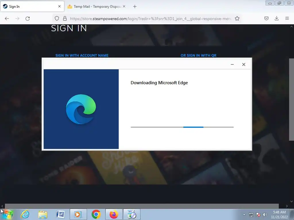Screen dimensions: 294x220
Task: Open the Windows Start menu
Action: 8,214
